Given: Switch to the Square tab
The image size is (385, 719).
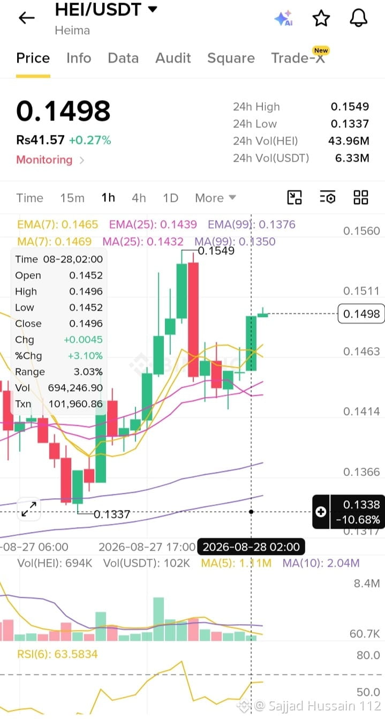Looking at the screenshot, I should pyautogui.click(x=231, y=58).
